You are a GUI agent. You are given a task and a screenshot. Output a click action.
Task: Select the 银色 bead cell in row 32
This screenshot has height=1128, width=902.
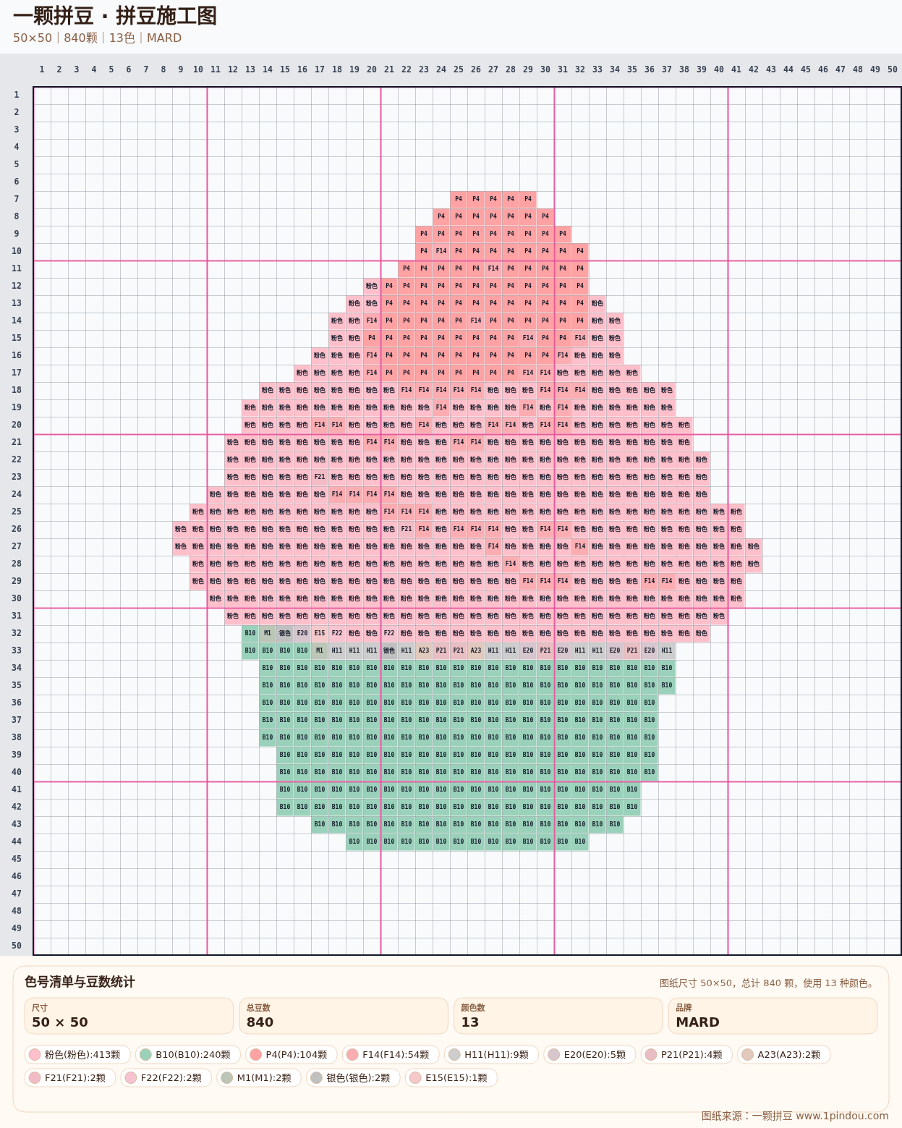coord(285,633)
